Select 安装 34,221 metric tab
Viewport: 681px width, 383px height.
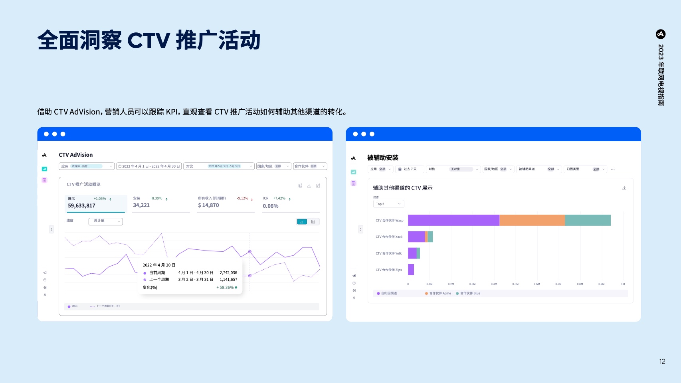coord(160,203)
